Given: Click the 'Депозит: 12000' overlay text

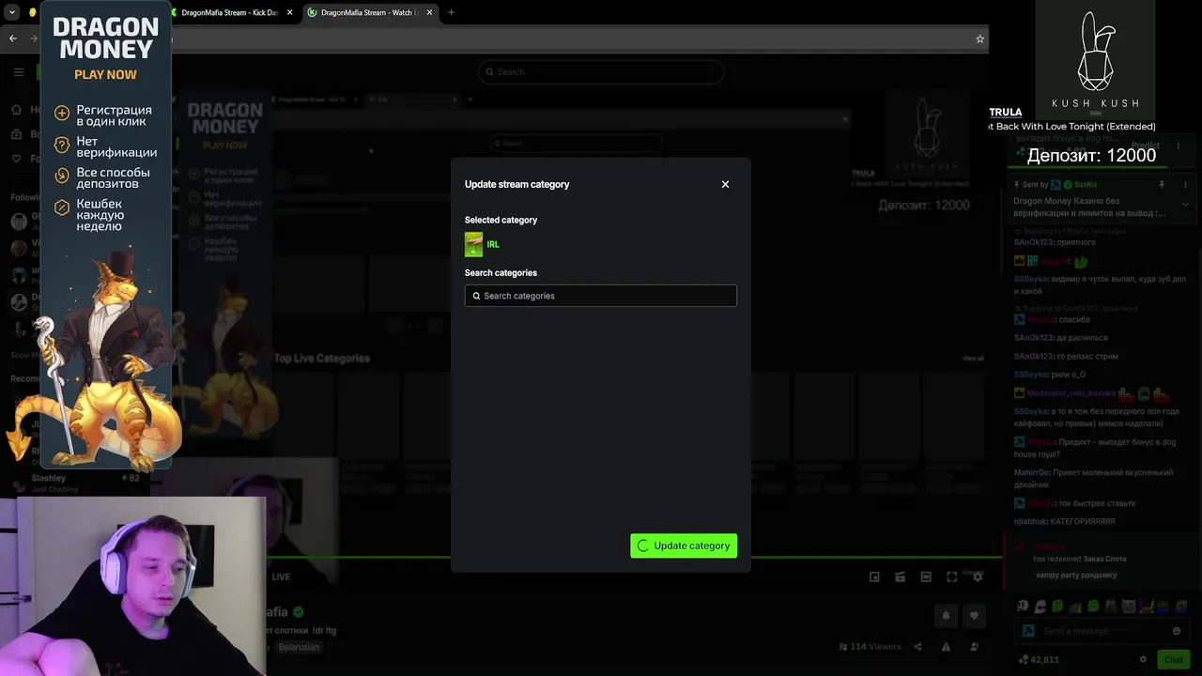Looking at the screenshot, I should point(1091,156).
